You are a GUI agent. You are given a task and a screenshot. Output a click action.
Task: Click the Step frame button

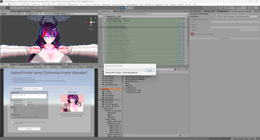[131, 8]
